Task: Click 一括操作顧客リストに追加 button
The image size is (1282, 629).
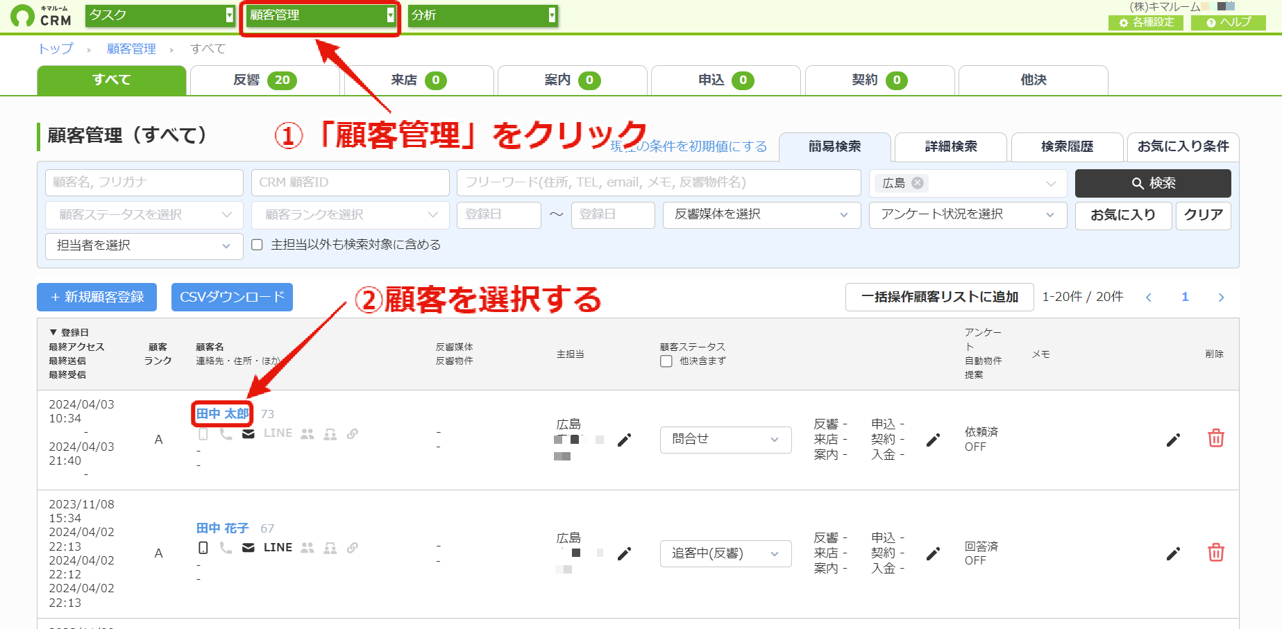Action: [x=940, y=297]
